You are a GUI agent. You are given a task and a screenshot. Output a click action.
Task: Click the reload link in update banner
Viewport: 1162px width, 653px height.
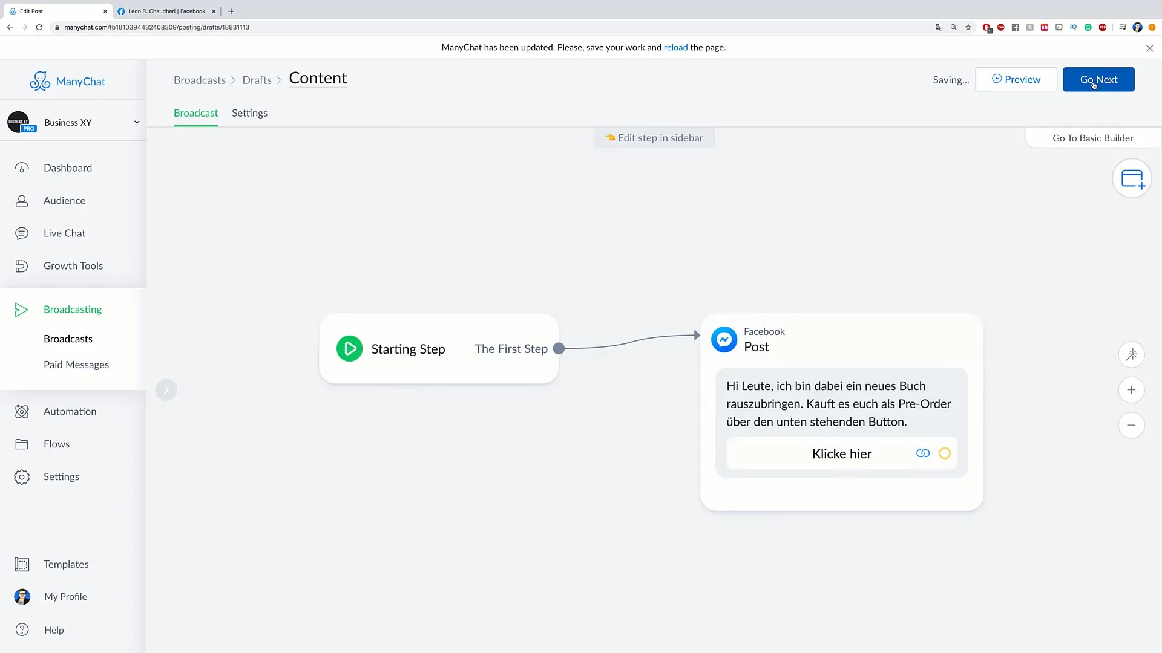pyautogui.click(x=675, y=47)
